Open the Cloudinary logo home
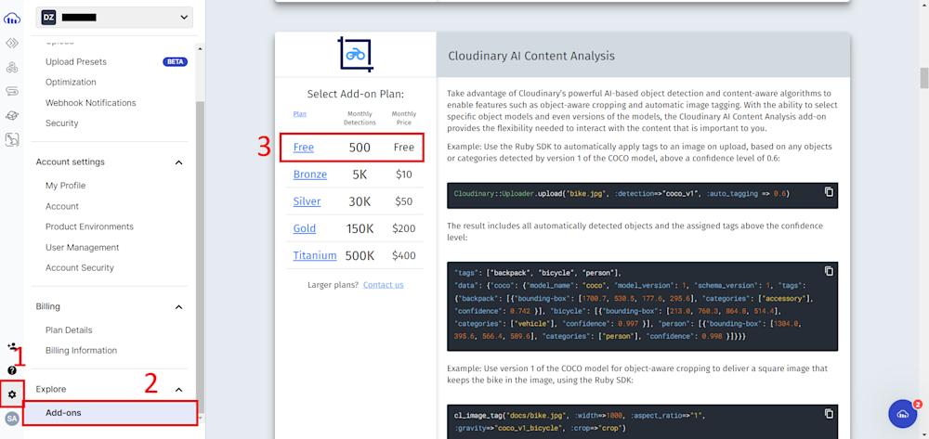 12,19
